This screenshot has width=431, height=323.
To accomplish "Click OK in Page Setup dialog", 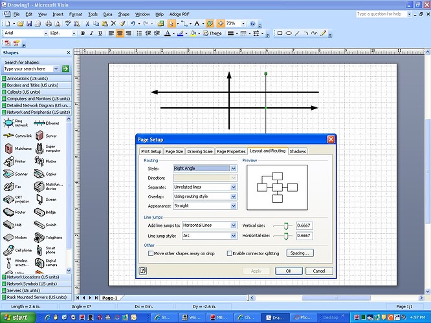I will (289, 271).
